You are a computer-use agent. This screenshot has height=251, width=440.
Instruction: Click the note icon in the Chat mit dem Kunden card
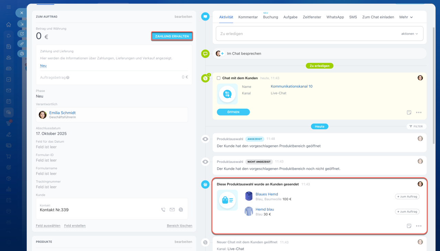[409, 112]
